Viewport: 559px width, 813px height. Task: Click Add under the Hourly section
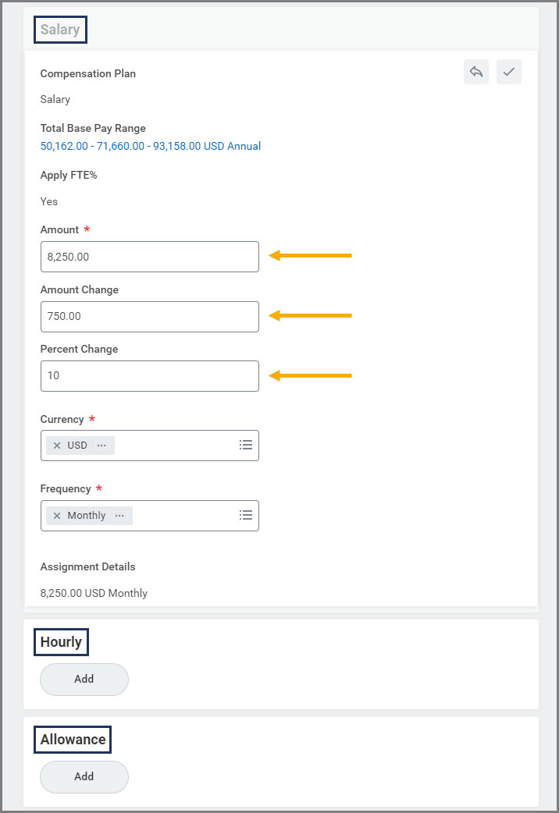(x=84, y=679)
